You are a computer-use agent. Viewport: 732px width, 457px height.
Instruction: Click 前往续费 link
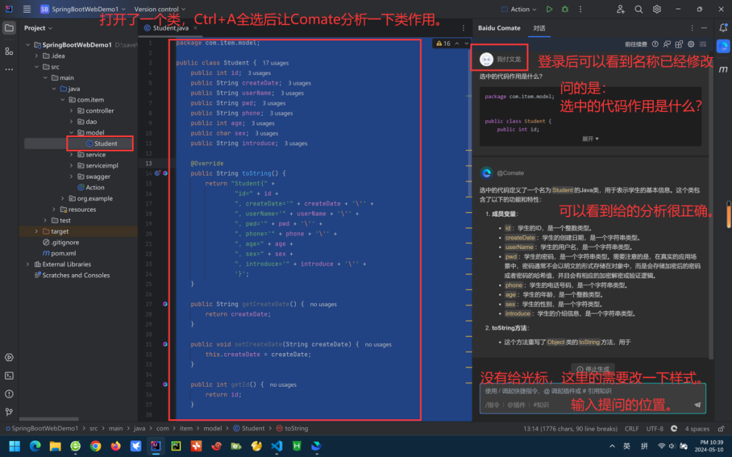coord(636,44)
